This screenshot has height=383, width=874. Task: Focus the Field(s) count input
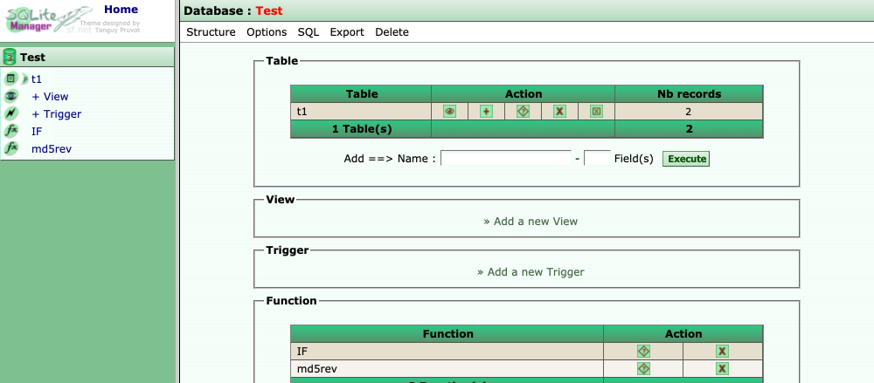598,158
